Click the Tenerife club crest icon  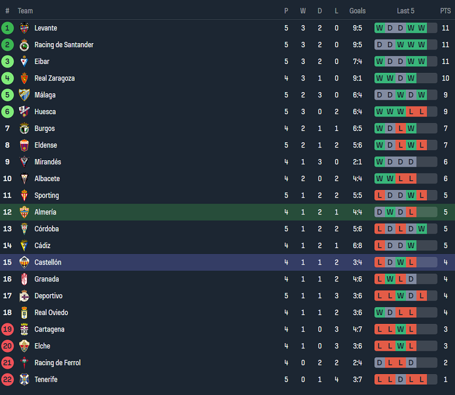(x=24, y=379)
